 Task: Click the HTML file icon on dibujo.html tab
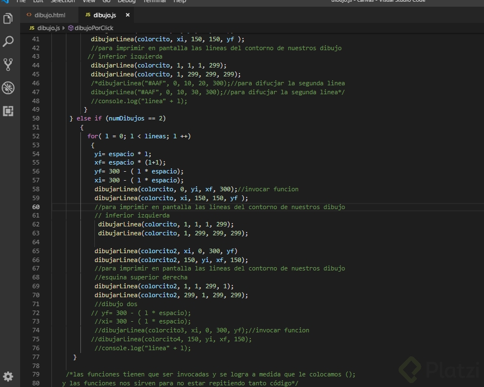point(29,15)
